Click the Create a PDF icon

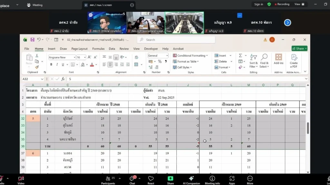pyautogui.click(x=294, y=60)
